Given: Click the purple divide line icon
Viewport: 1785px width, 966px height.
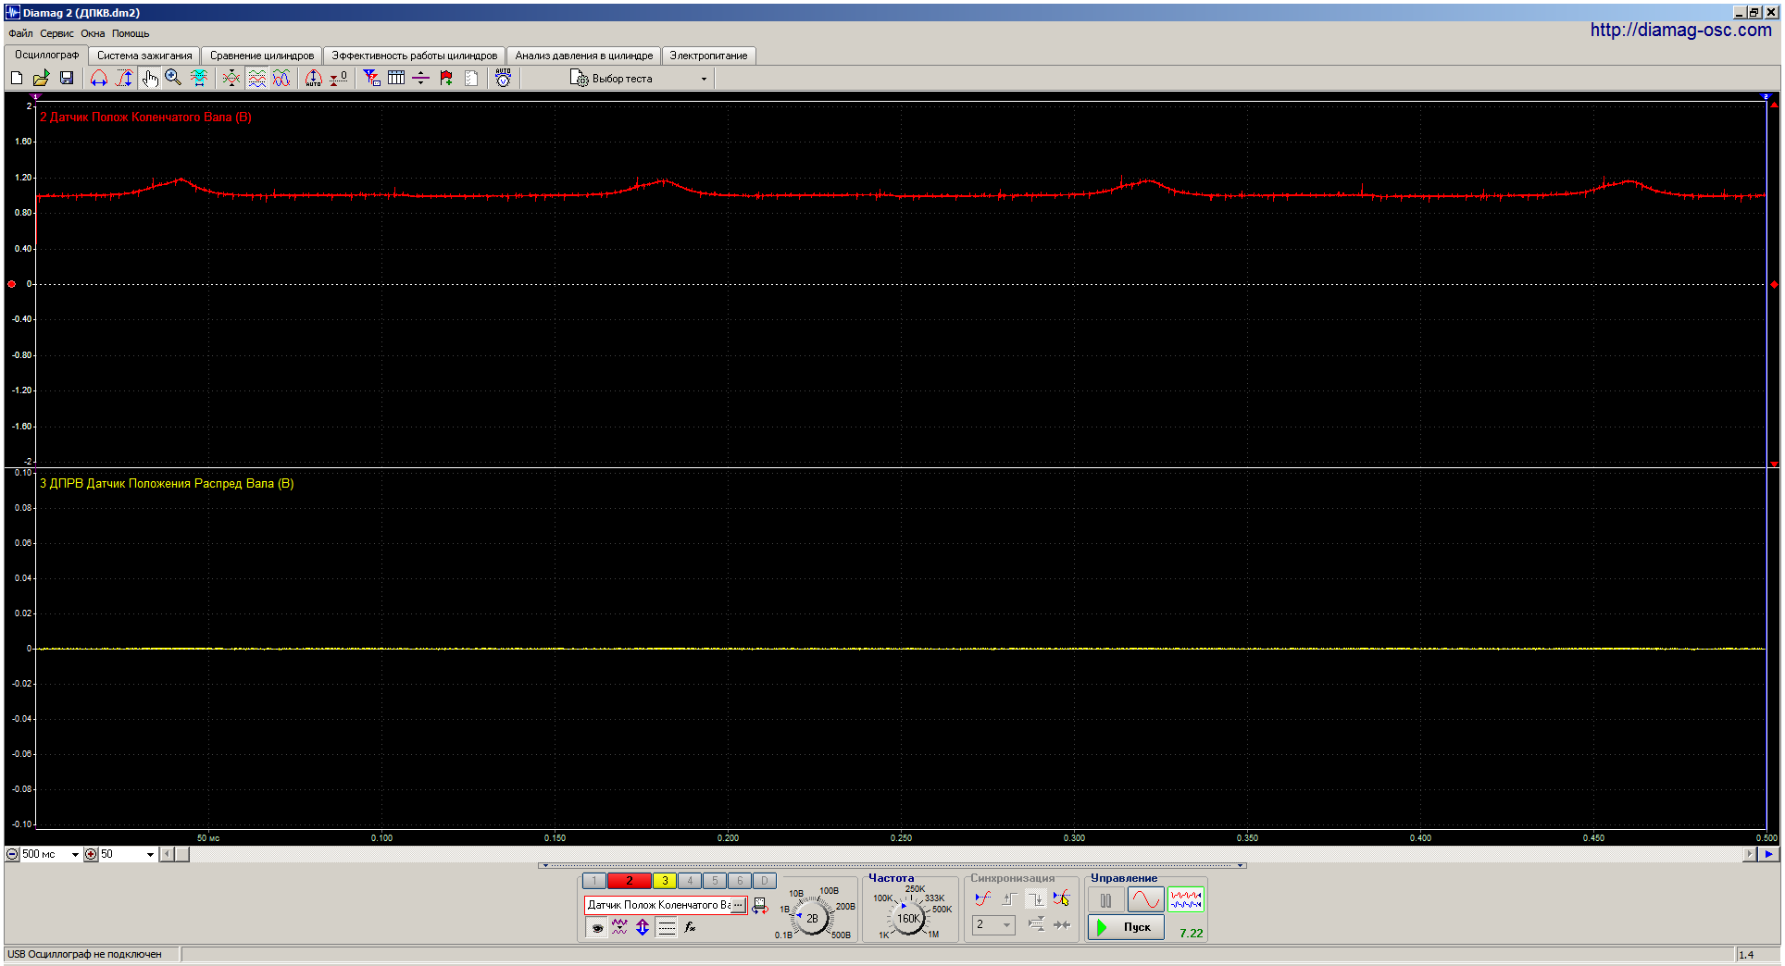Looking at the screenshot, I should click(x=421, y=79).
